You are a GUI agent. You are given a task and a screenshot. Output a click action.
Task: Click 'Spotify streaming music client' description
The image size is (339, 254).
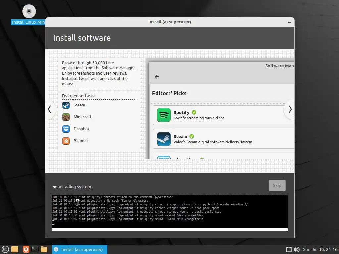coord(199,118)
